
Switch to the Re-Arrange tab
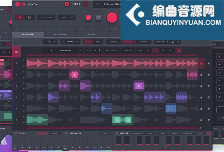(60, 34)
